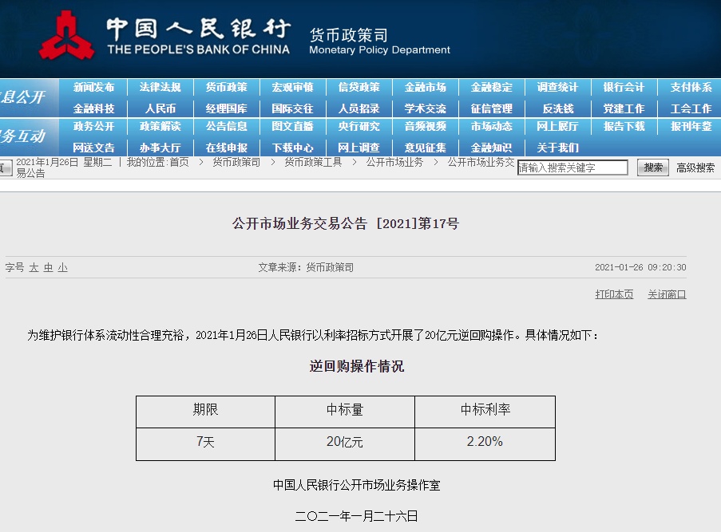
Task: Open the 音频视频 menu item
Action: (424, 128)
